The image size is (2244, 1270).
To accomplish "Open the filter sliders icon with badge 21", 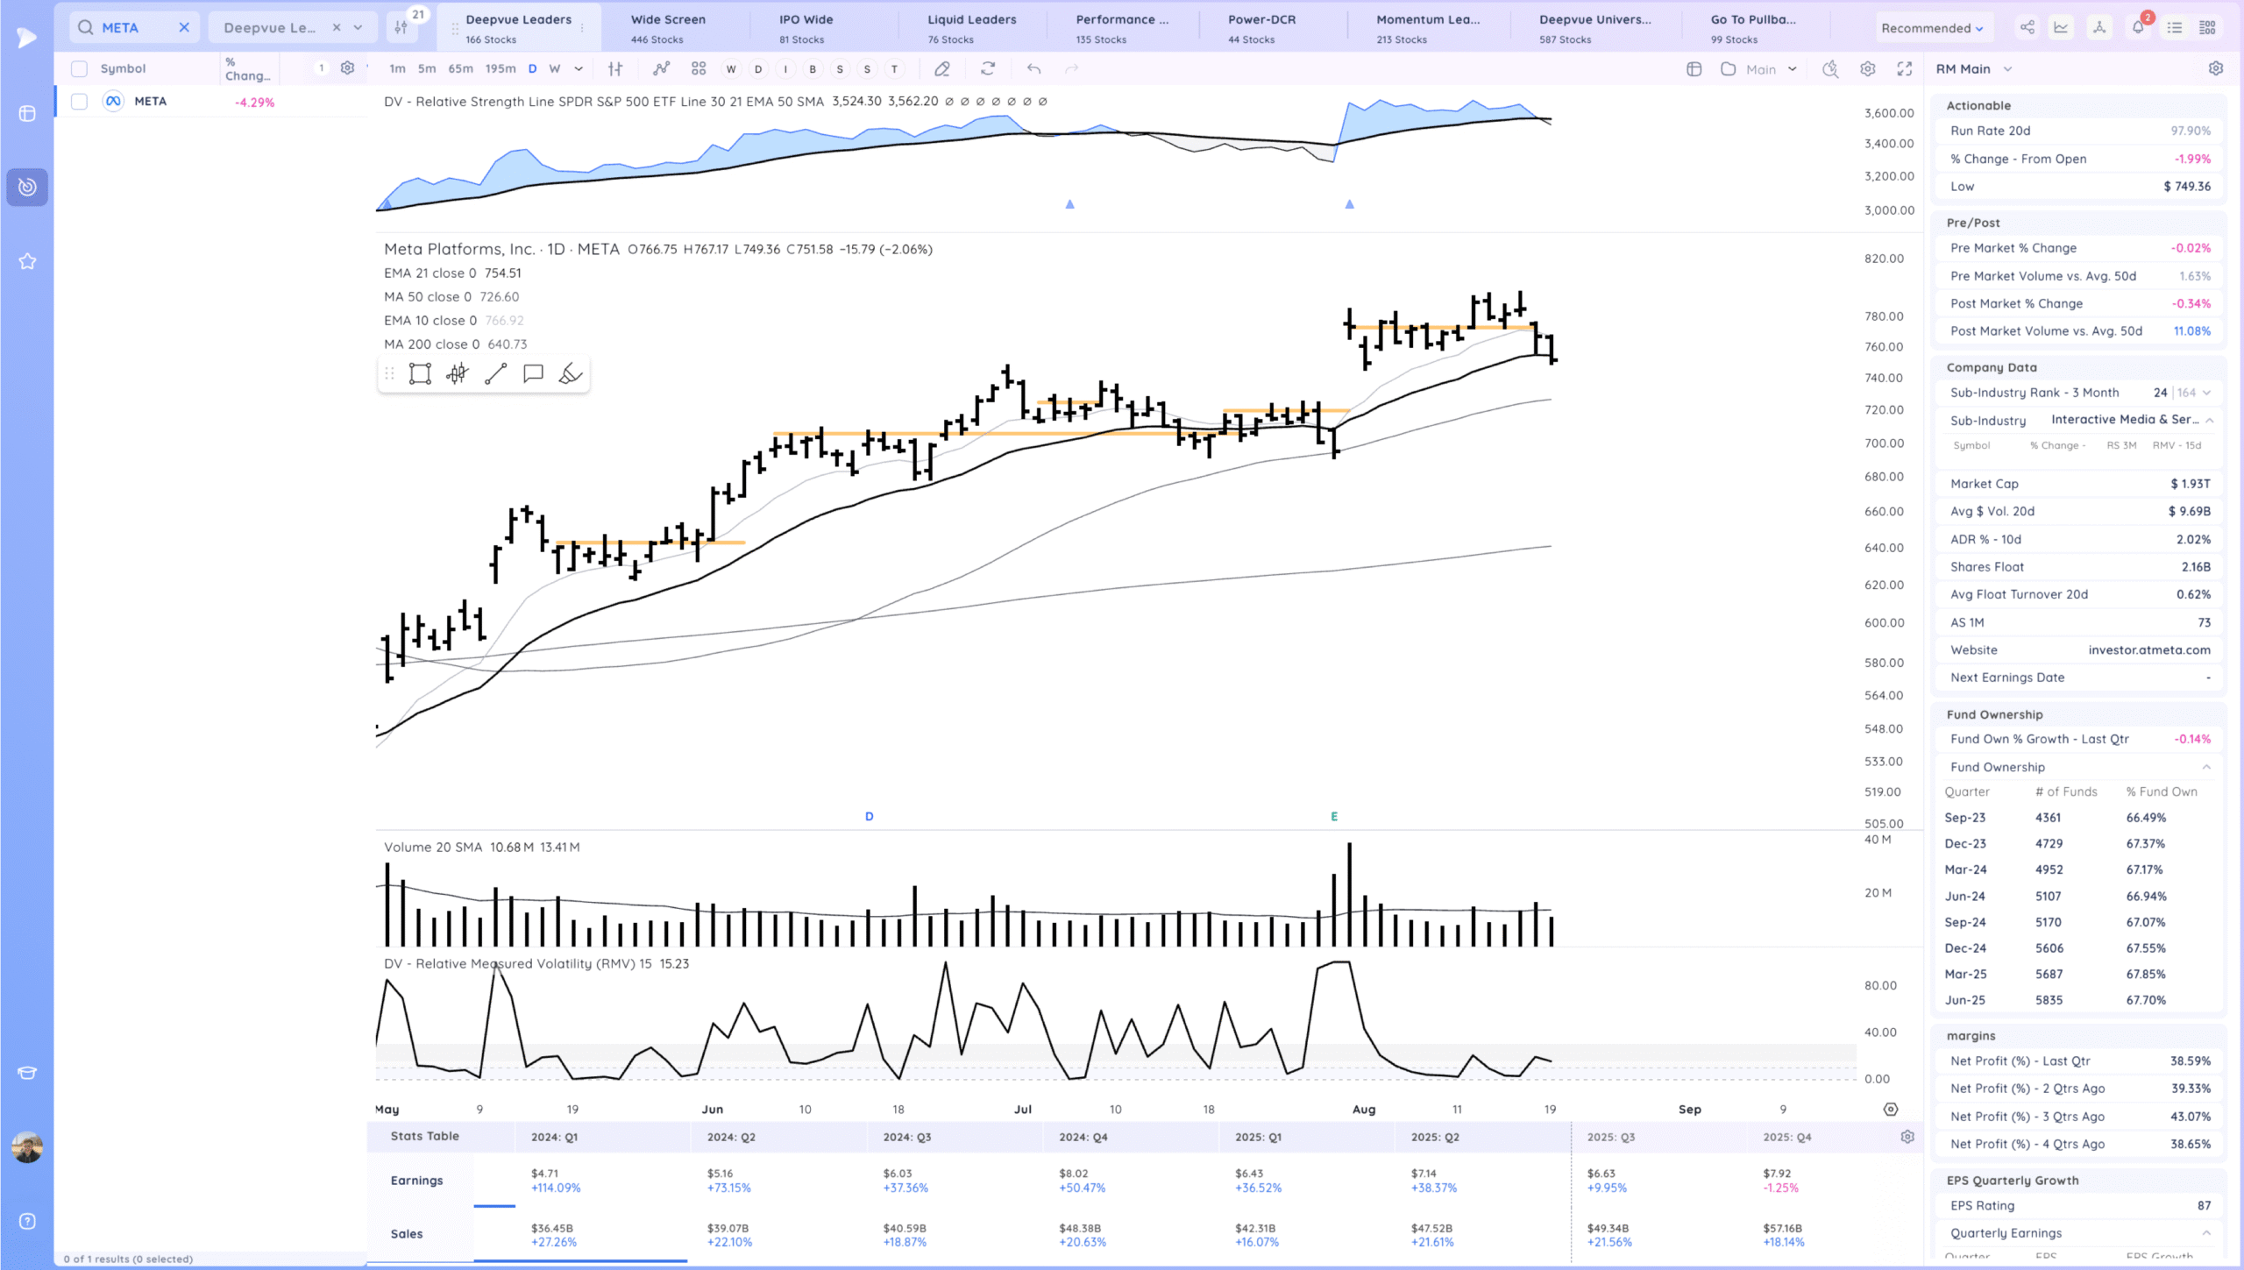I will pos(401,27).
